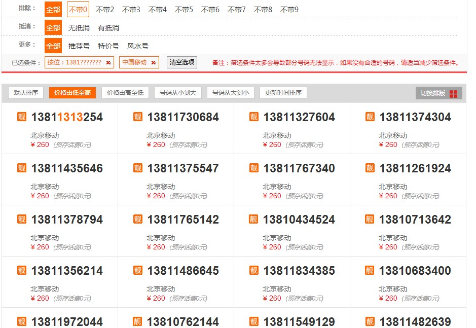Open phone number 13811730684
This screenshot has width=476, height=328.
click(x=183, y=117)
